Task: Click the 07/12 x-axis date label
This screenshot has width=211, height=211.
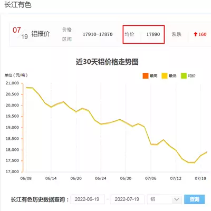Action: point(176,178)
